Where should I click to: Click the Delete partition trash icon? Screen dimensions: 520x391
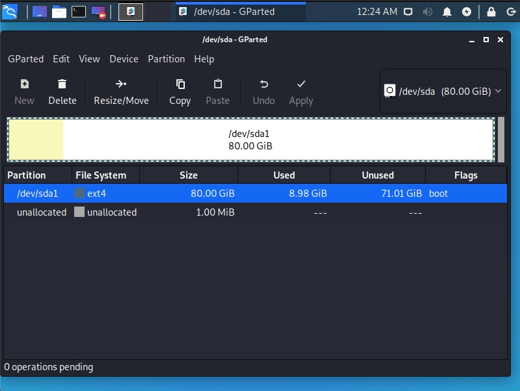pyautogui.click(x=62, y=84)
